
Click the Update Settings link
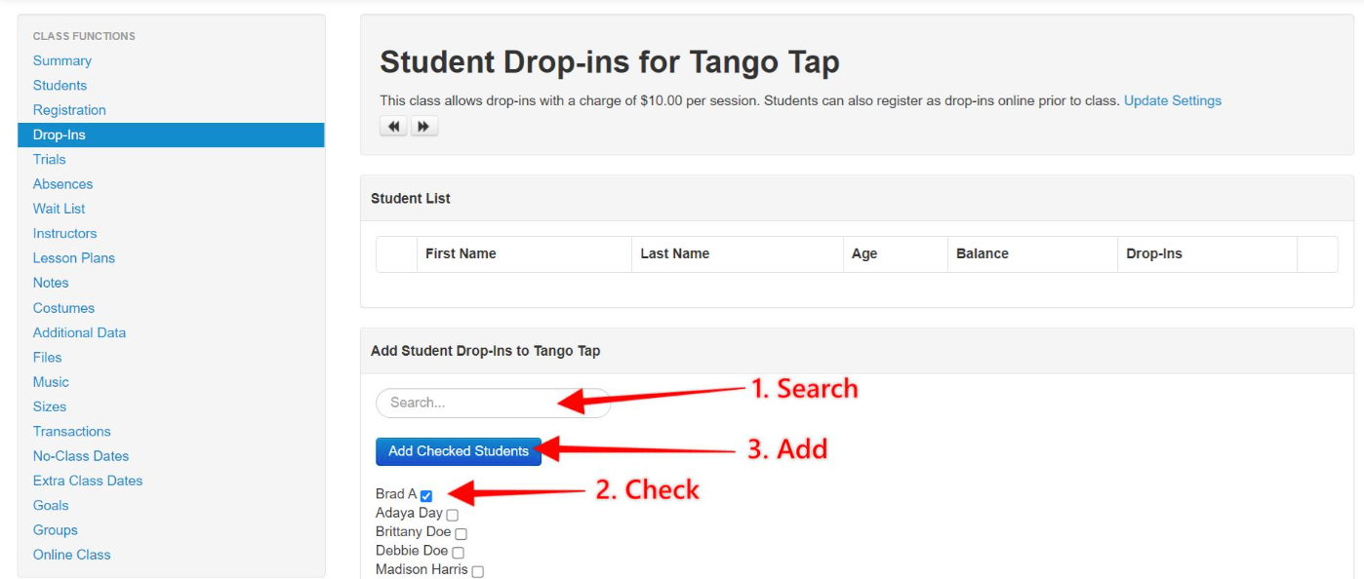tap(1172, 100)
